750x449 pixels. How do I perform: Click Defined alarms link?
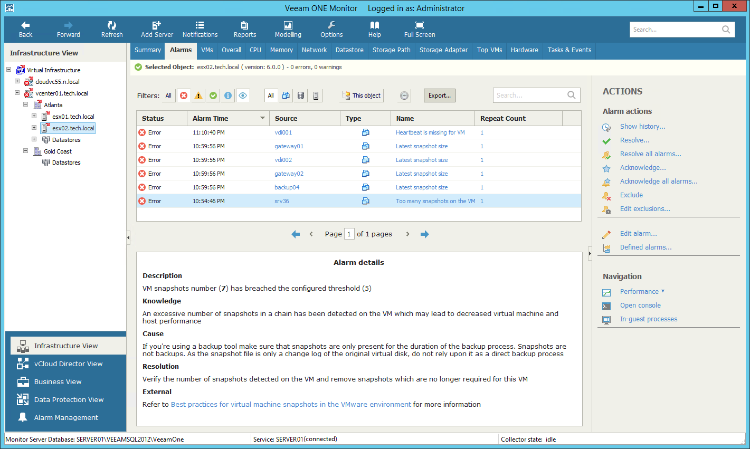click(x=645, y=247)
